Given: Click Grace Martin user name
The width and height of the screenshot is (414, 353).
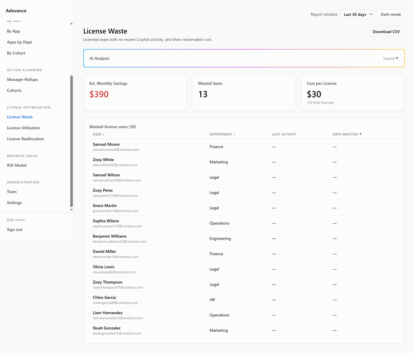Looking at the screenshot, I should tap(104, 206).
